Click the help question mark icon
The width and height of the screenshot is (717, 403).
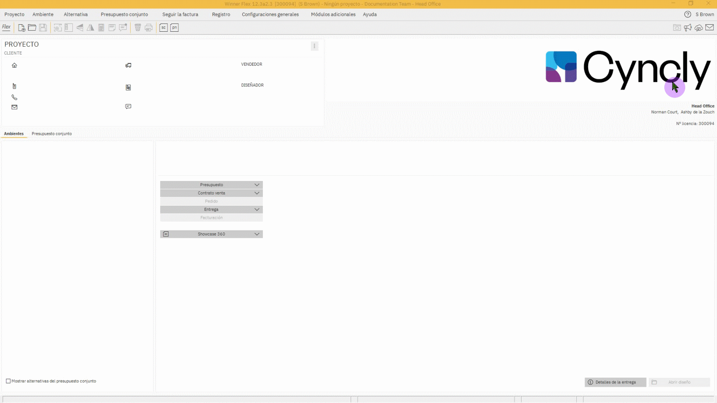pos(688,14)
